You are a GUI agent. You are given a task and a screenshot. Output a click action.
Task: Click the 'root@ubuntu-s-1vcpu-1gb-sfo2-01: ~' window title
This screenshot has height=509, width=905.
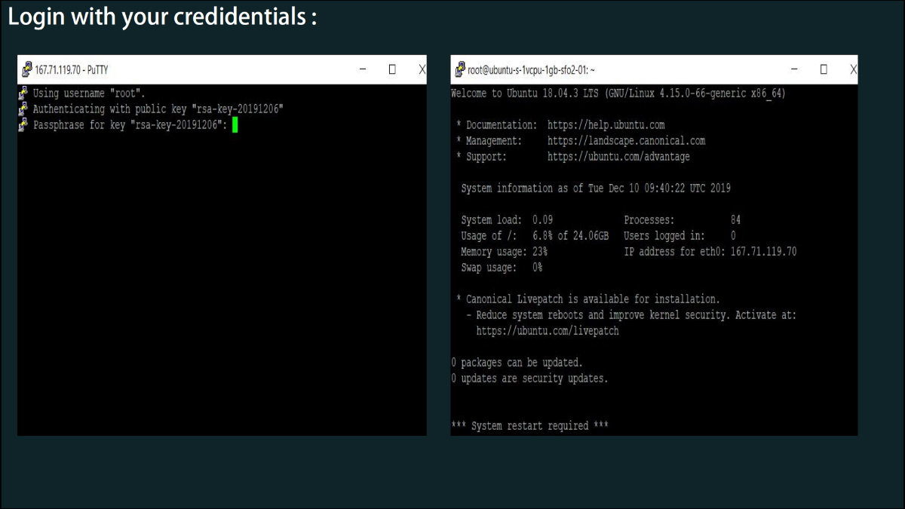point(531,69)
